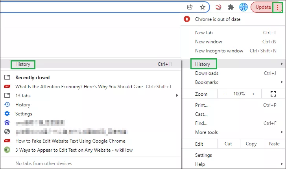
Task: Choose Cast... from the menu
Action: click(233, 114)
